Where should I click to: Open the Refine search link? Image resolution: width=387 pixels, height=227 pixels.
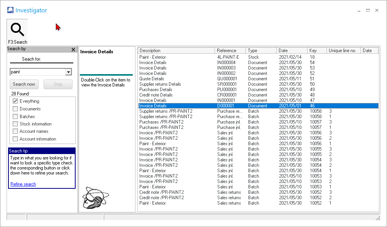pyautogui.click(x=23, y=184)
